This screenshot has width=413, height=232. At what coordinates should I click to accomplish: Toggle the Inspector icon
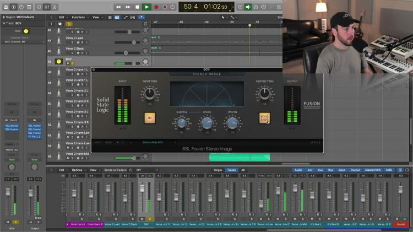click(x=14, y=7)
